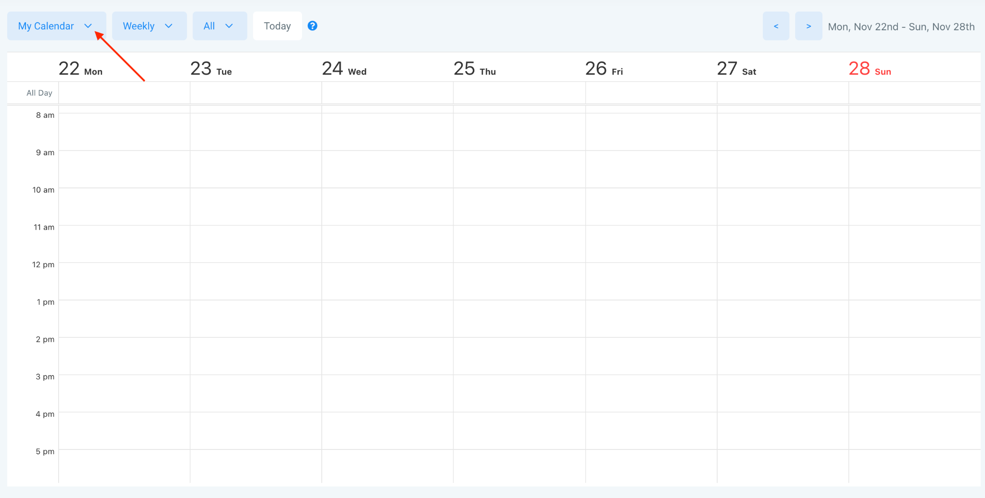Click the 9 am slot on Sunday 28
Viewport: 985px width, 498px height.
915,169
